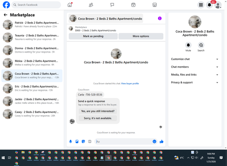Open the Pages flag icon

point(112,5)
